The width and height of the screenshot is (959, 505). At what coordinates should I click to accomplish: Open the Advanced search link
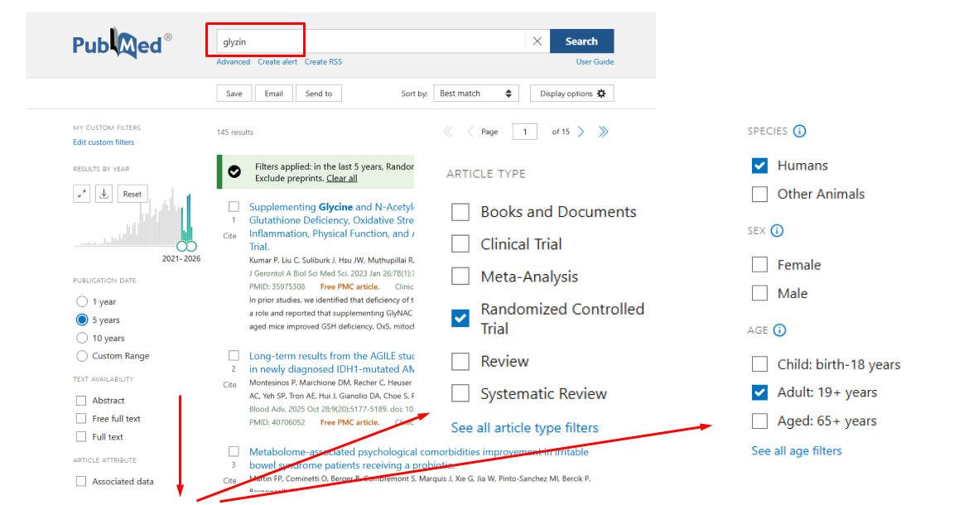pos(233,62)
